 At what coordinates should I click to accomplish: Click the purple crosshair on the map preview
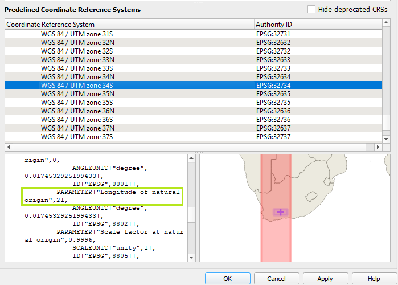click(281, 212)
